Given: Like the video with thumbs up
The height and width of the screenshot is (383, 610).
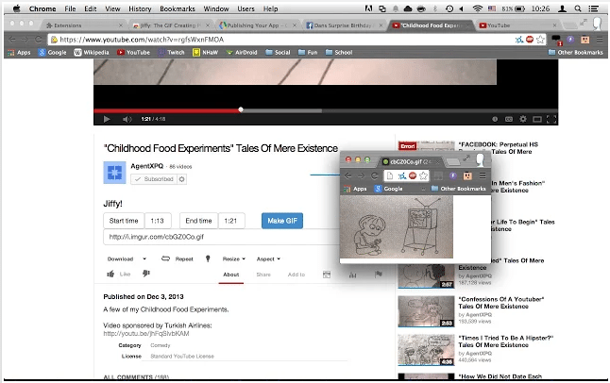Looking at the screenshot, I should pos(119,274).
